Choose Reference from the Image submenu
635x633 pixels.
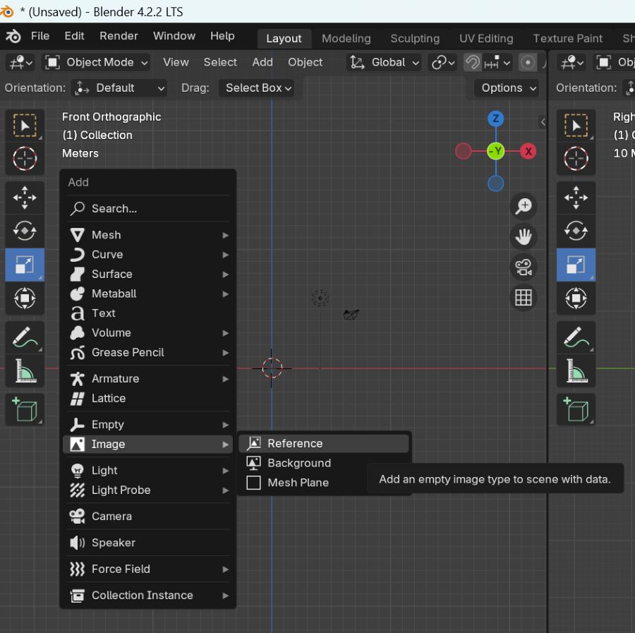pyautogui.click(x=324, y=443)
